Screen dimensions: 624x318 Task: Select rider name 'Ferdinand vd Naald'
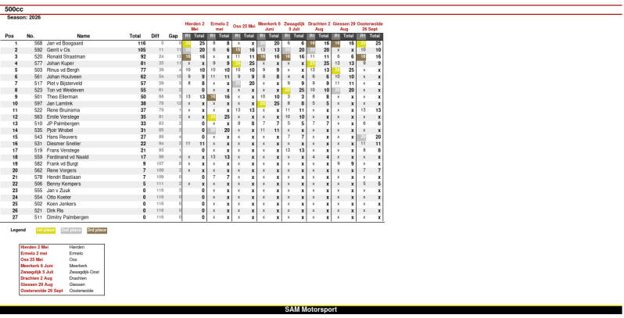[x=68, y=157]
